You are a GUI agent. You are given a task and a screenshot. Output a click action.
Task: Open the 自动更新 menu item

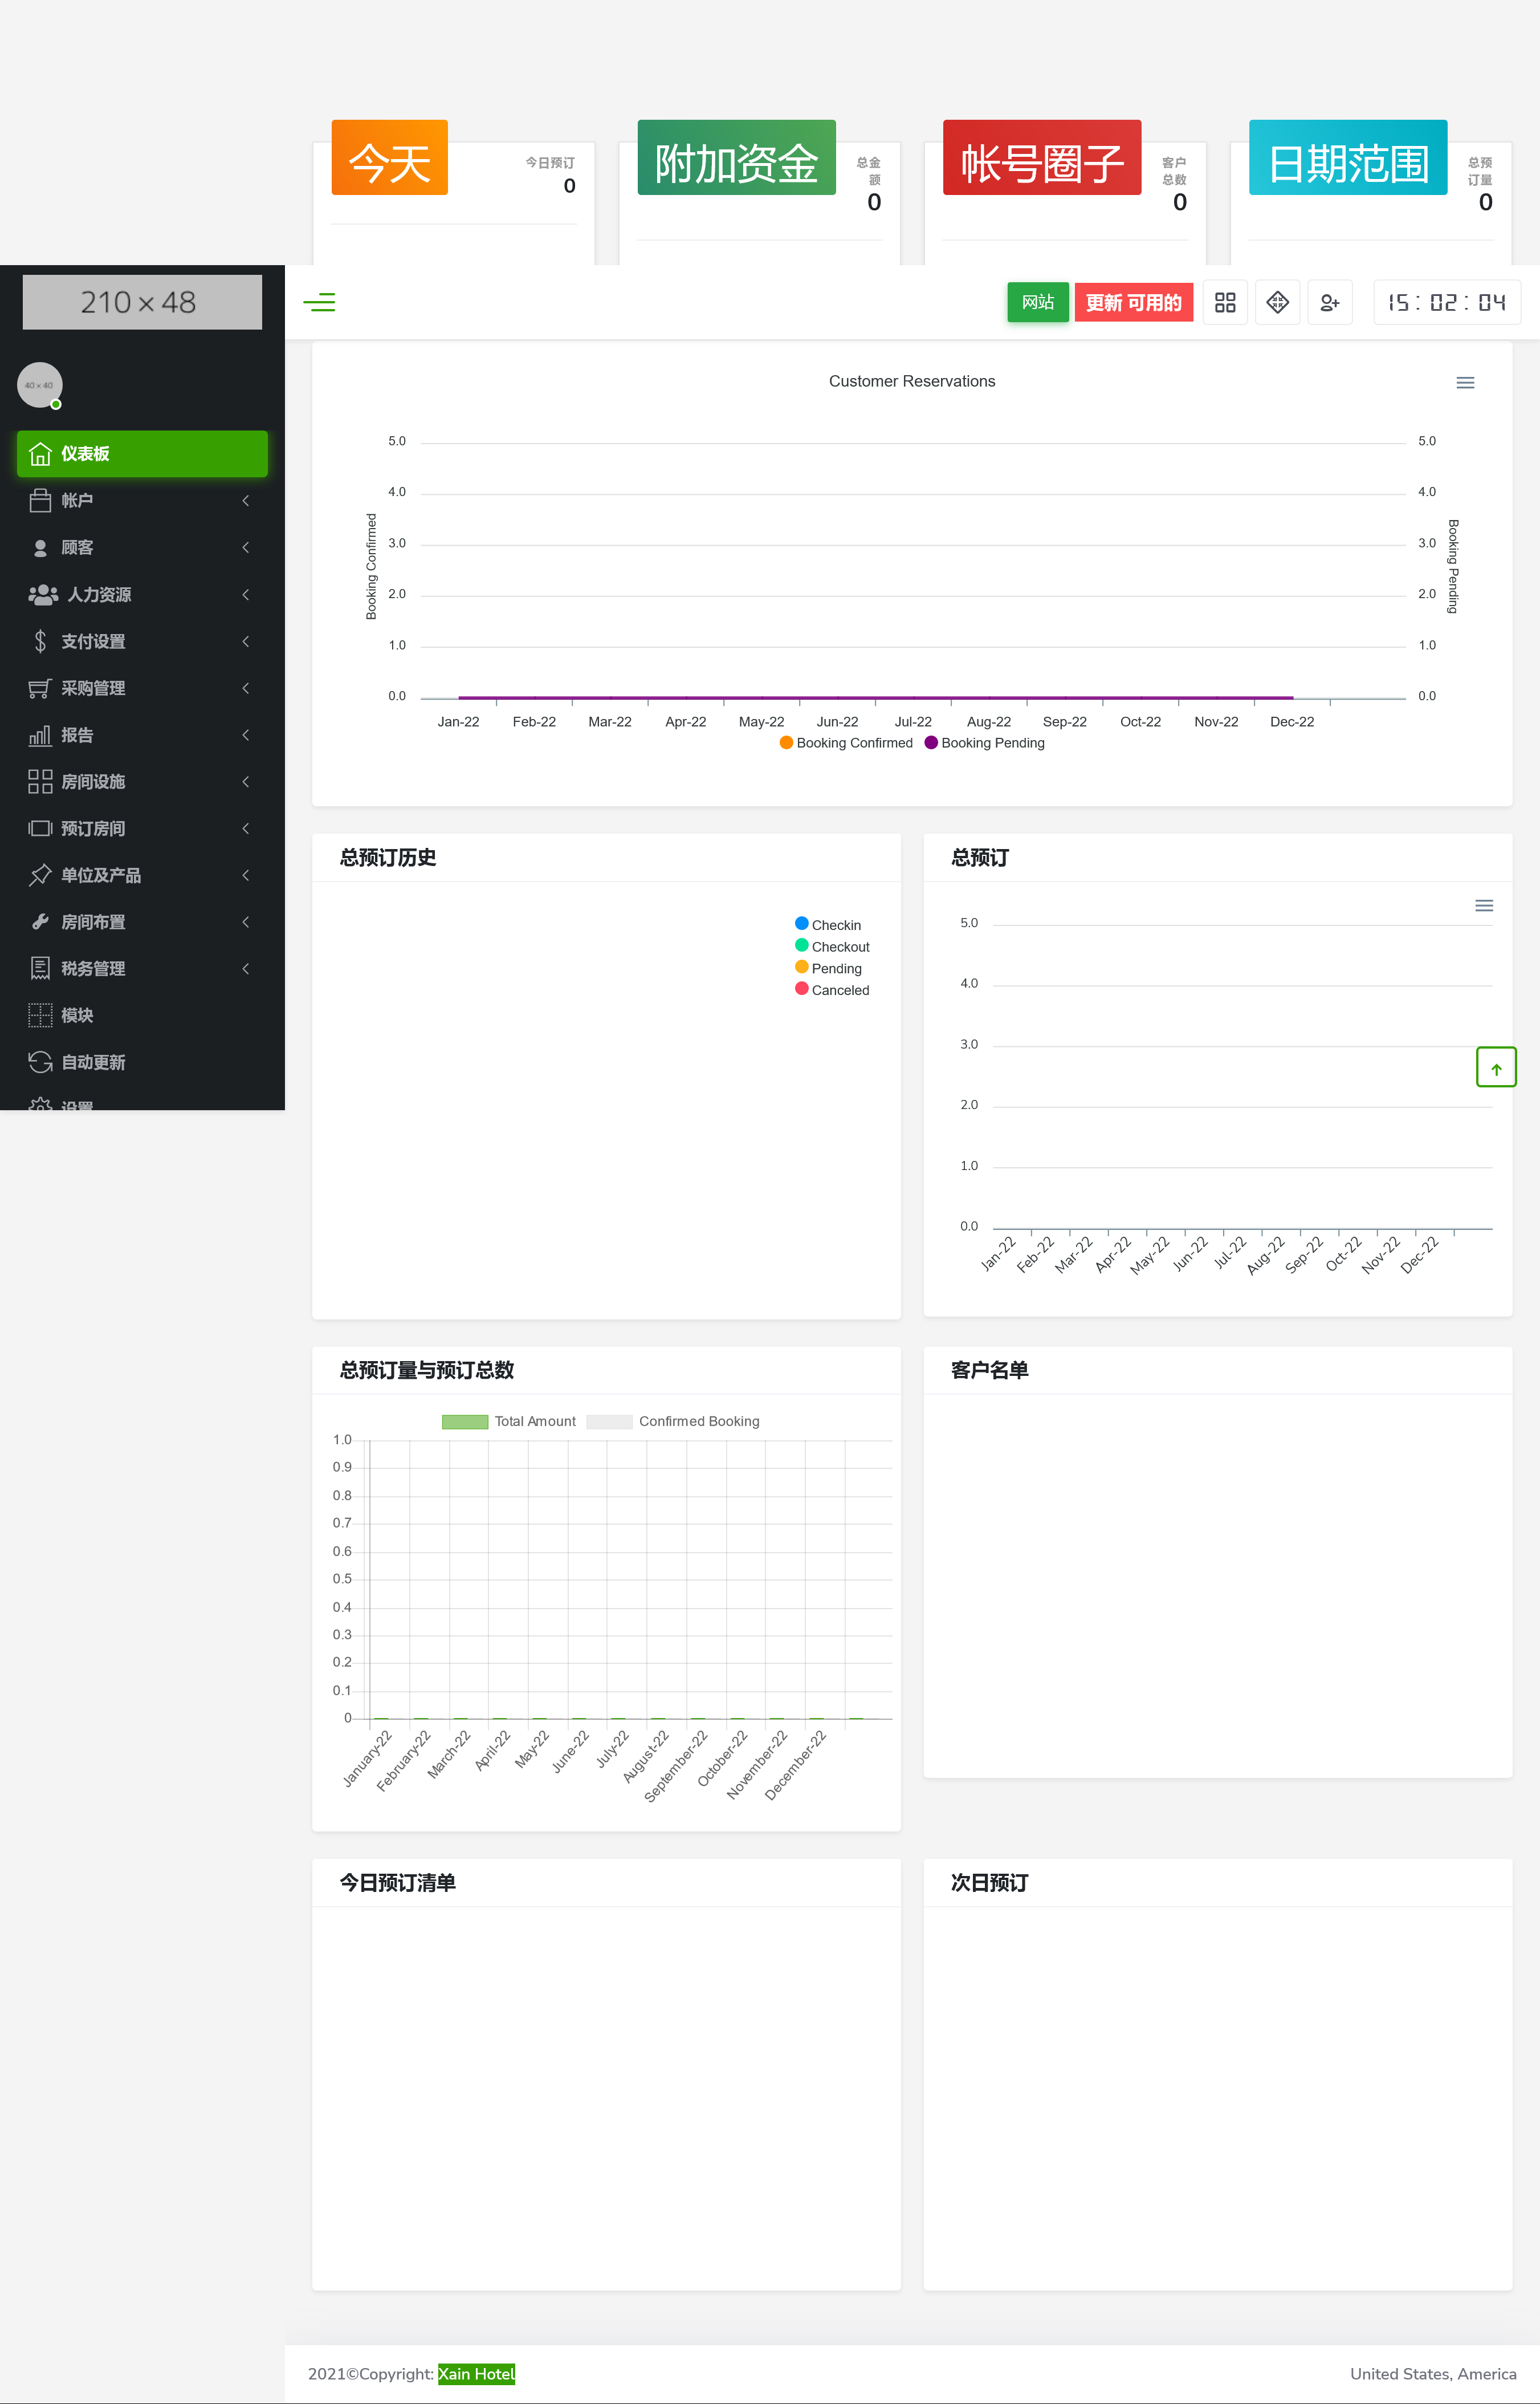[x=142, y=1062]
